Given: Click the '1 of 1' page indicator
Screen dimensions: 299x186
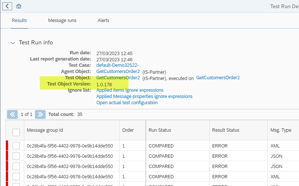Looking at the screenshot, I should (x=26, y=114).
